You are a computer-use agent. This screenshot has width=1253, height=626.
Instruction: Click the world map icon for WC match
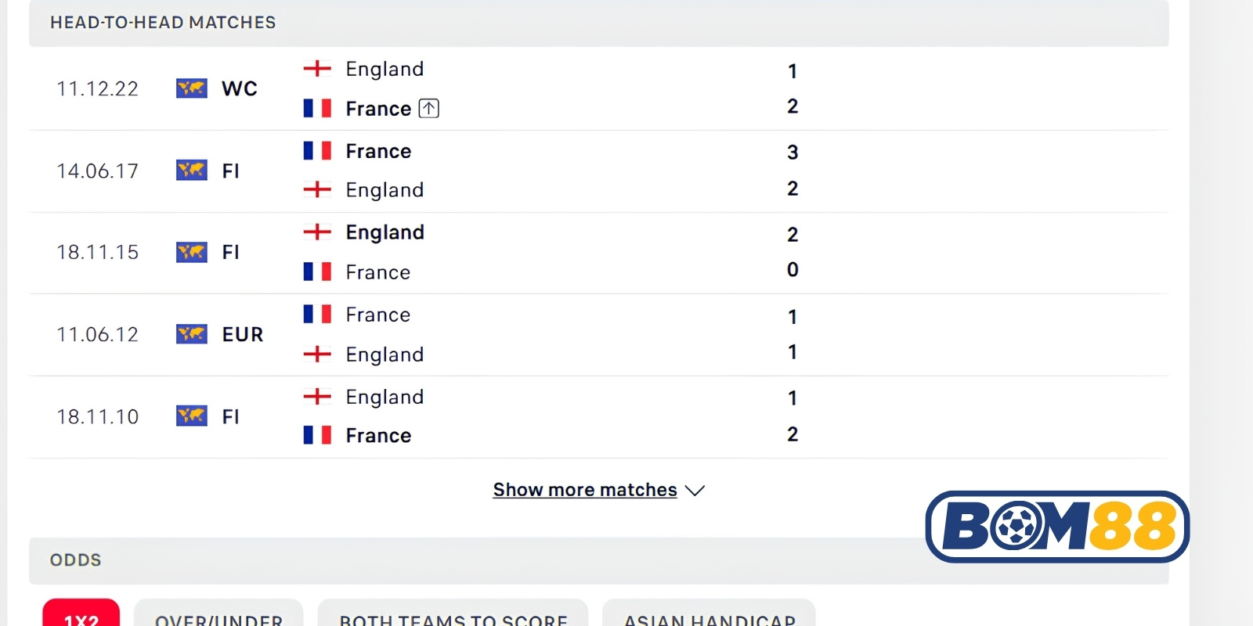click(x=192, y=88)
